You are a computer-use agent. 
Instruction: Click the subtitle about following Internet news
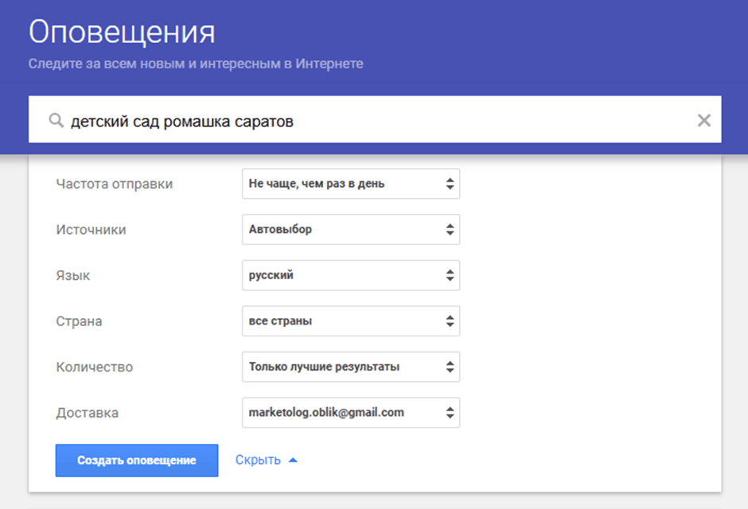[196, 64]
